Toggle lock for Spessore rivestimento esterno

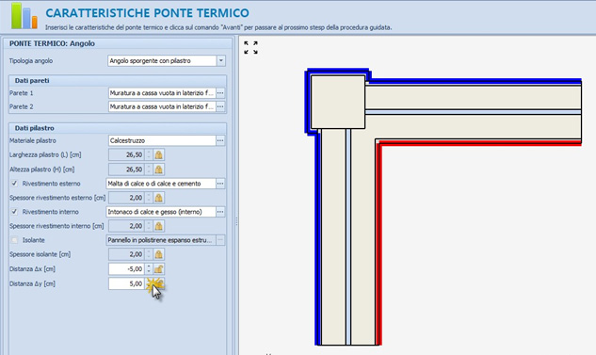158,198
